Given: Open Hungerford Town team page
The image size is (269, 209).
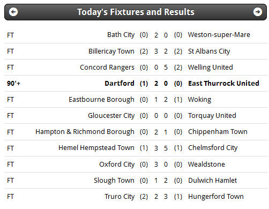Looking at the screenshot, I should pyautogui.click(x=216, y=197).
